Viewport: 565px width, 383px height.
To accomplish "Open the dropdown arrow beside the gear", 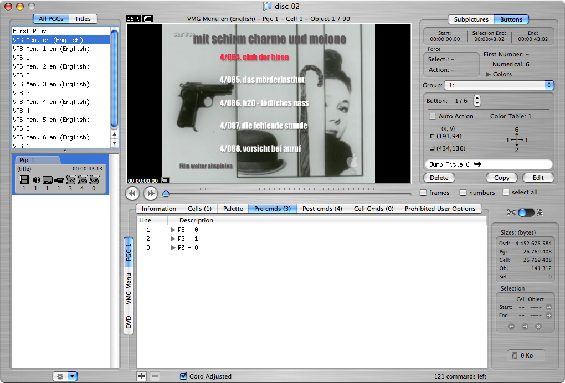I will pos(72,376).
